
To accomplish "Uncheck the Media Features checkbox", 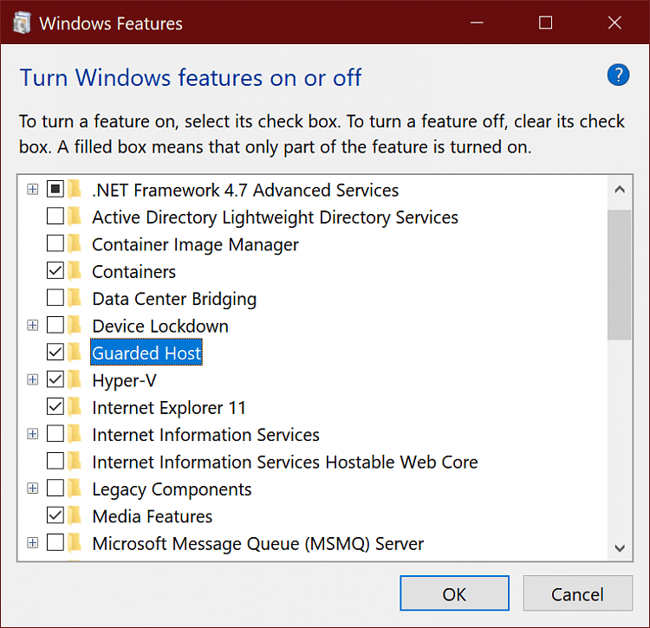I will [55, 515].
